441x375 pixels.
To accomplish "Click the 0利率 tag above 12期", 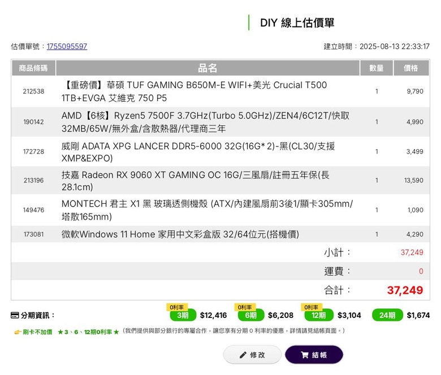I will coord(312,307).
